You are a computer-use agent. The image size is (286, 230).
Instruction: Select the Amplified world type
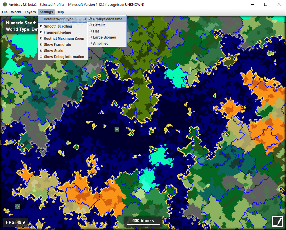pyautogui.click(x=107, y=44)
